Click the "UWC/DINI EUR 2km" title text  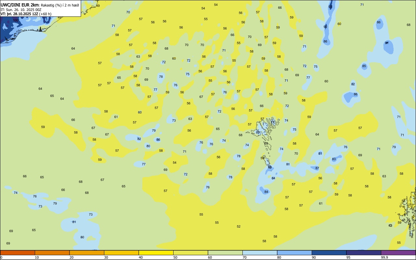click(x=19, y=5)
